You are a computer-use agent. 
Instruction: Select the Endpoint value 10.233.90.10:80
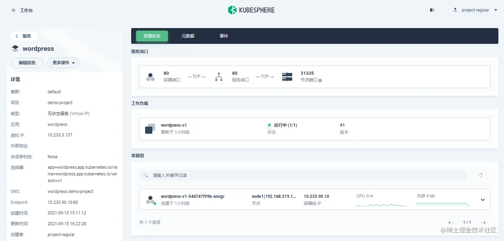pyautogui.click(x=63, y=202)
